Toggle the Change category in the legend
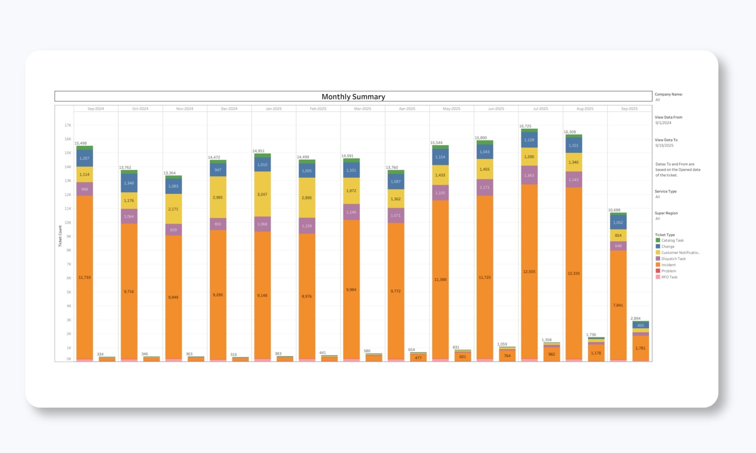 point(668,246)
